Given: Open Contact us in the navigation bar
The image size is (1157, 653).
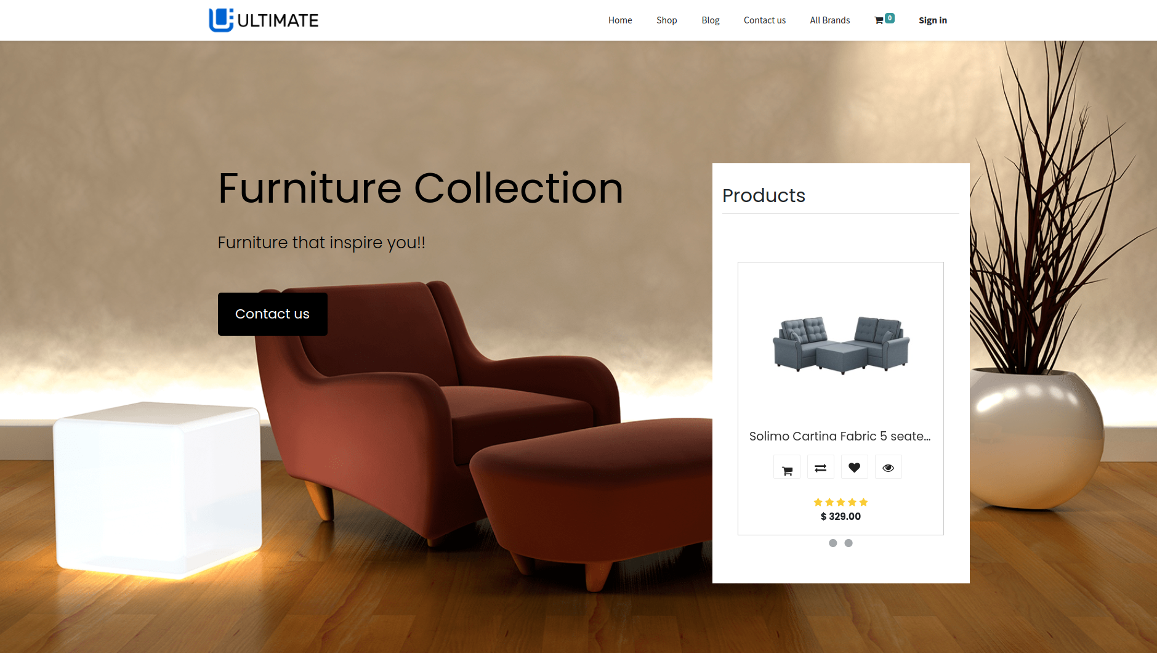Looking at the screenshot, I should (x=765, y=20).
